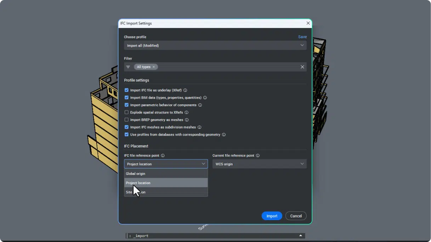
Task: Click the info icon beside "Import BIM data"
Action: click(205, 98)
